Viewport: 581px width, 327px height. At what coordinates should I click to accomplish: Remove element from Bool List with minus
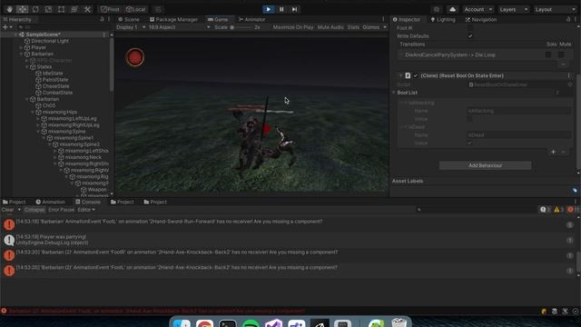click(563, 152)
